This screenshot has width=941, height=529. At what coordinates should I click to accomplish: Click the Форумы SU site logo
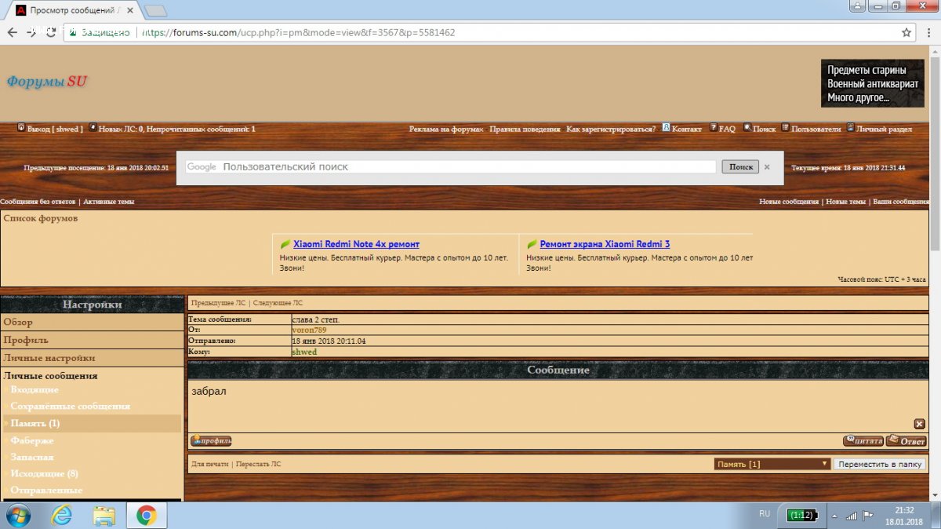pyautogui.click(x=47, y=82)
